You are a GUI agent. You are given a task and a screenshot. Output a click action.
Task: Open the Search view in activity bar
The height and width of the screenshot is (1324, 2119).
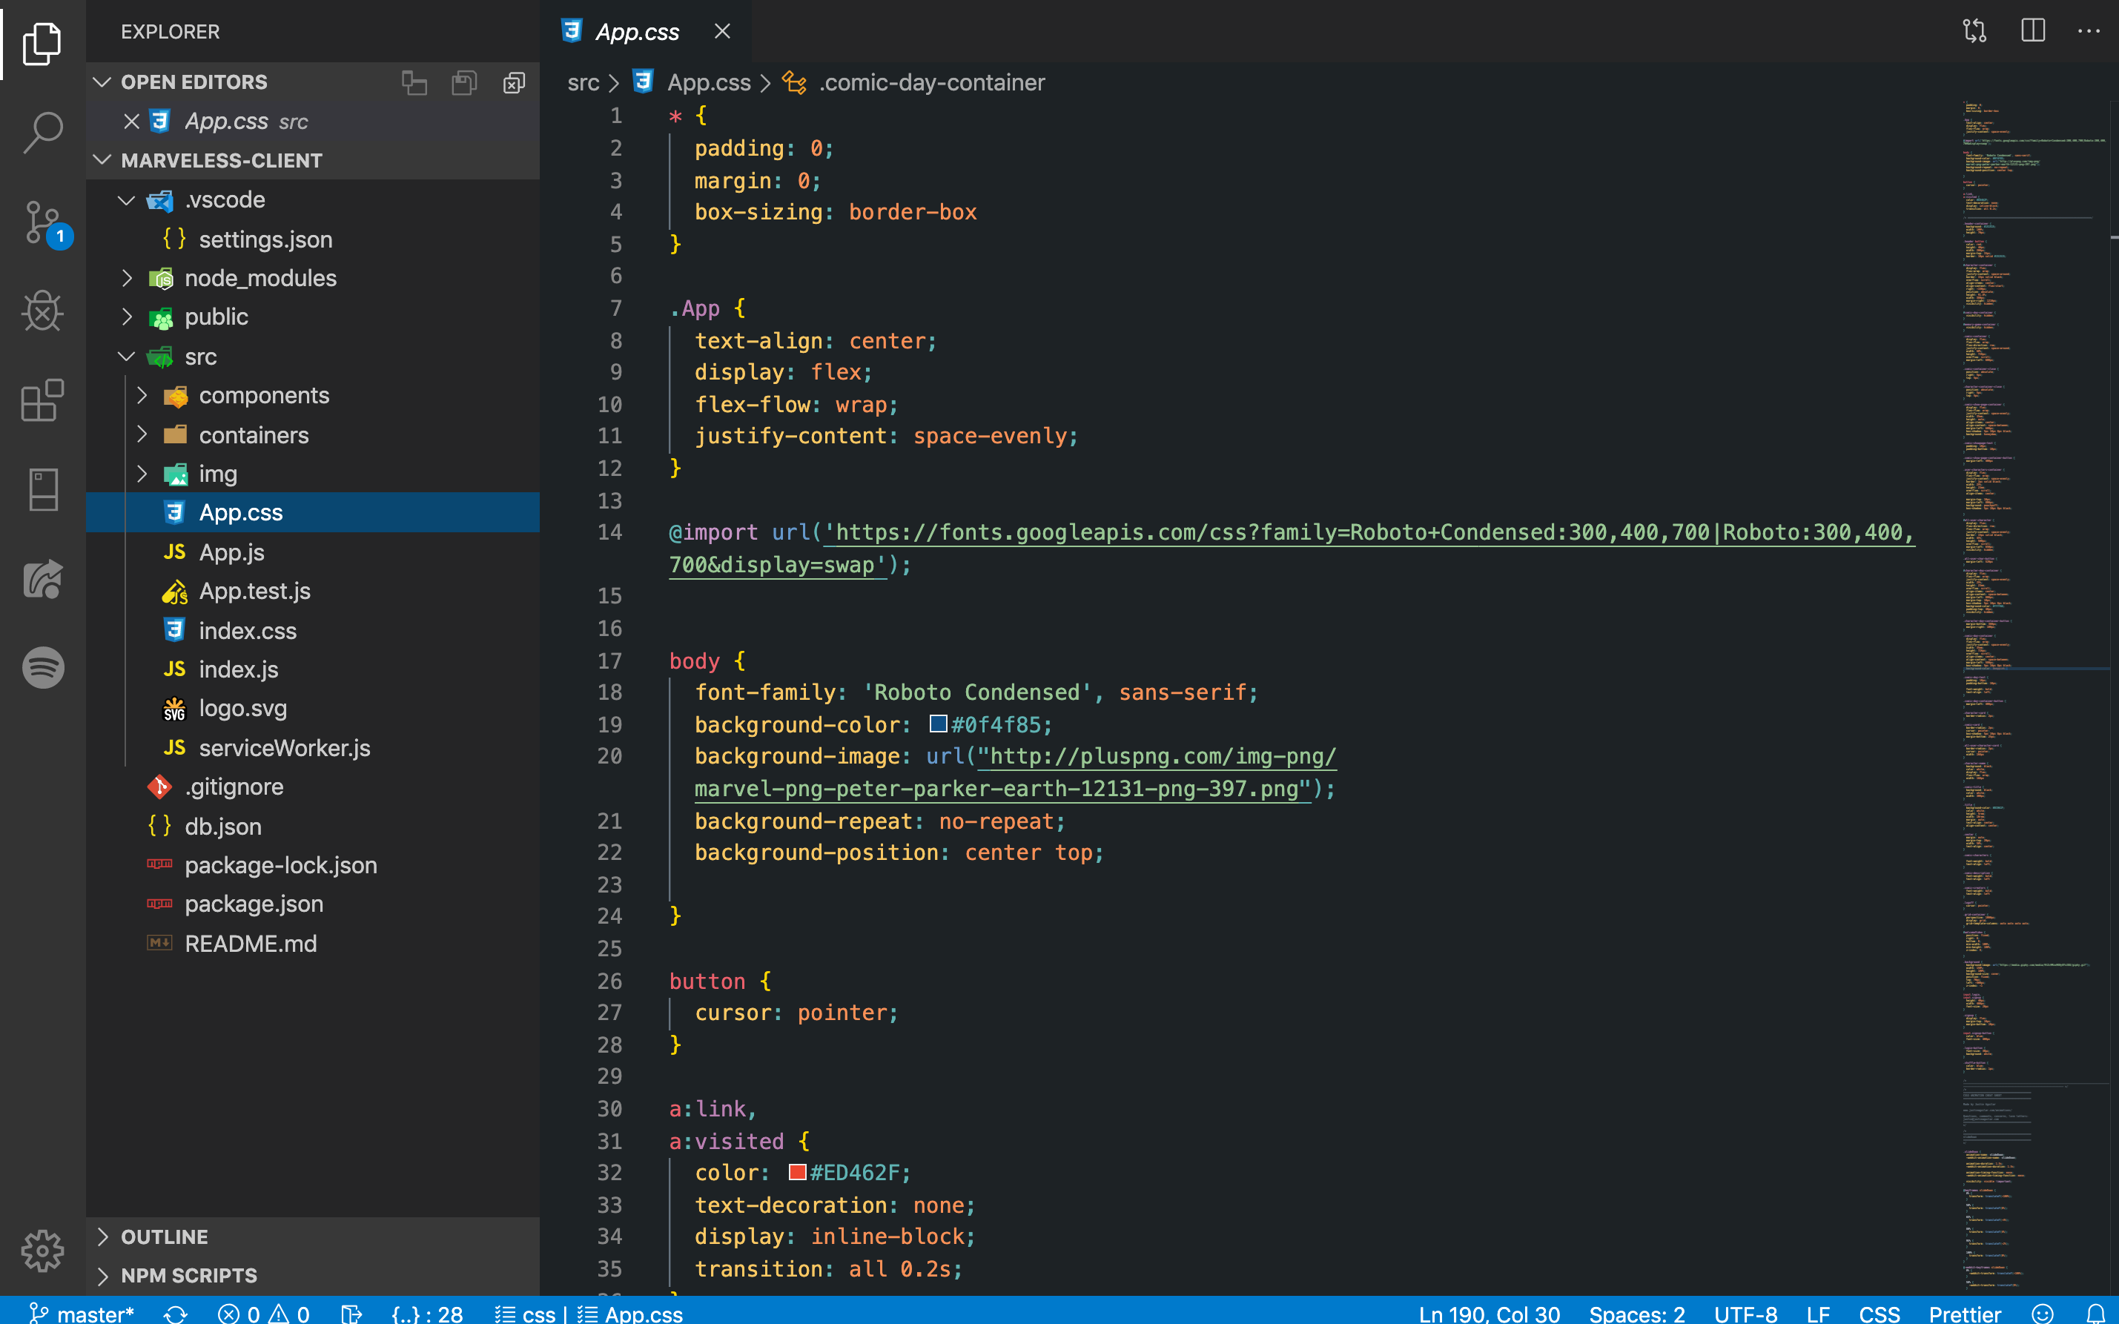(x=42, y=133)
